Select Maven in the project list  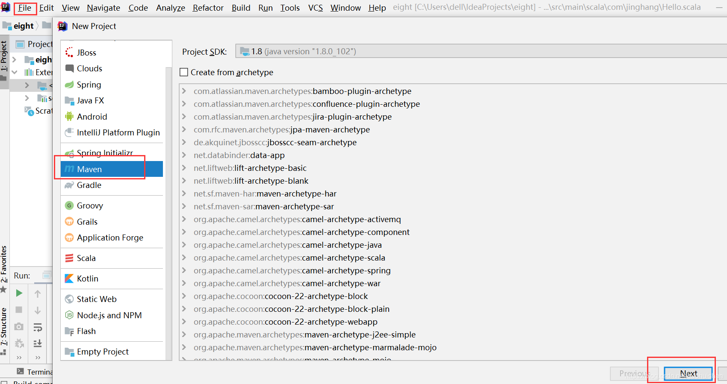coord(89,169)
